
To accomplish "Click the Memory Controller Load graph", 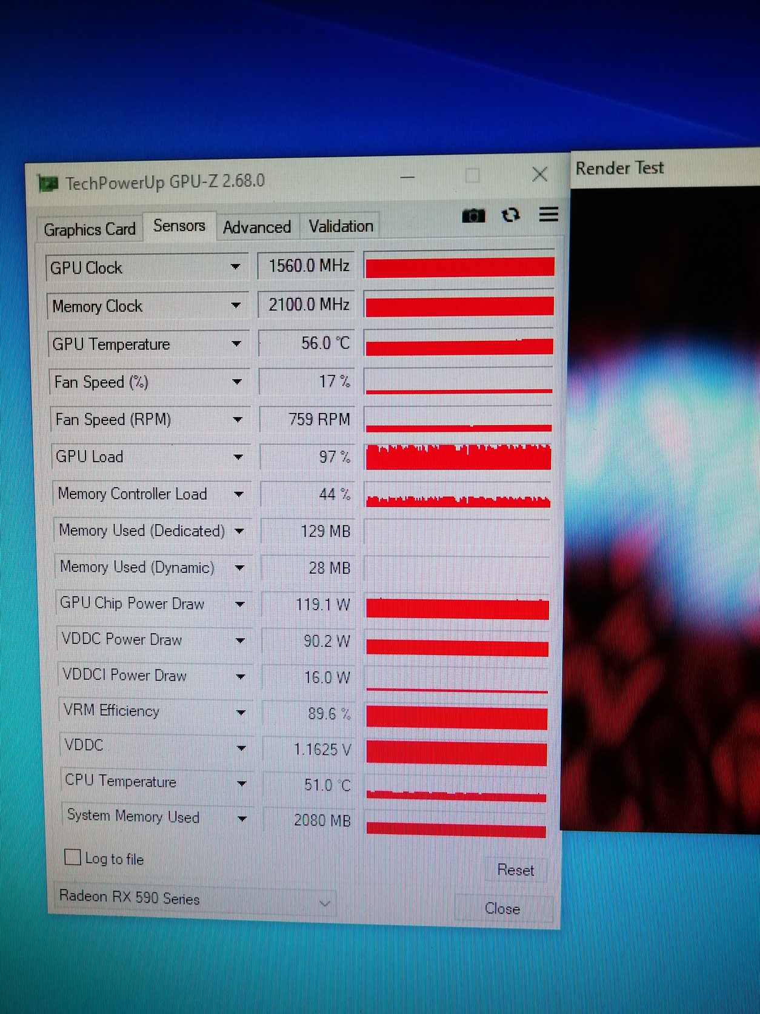I will pyautogui.click(x=458, y=494).
